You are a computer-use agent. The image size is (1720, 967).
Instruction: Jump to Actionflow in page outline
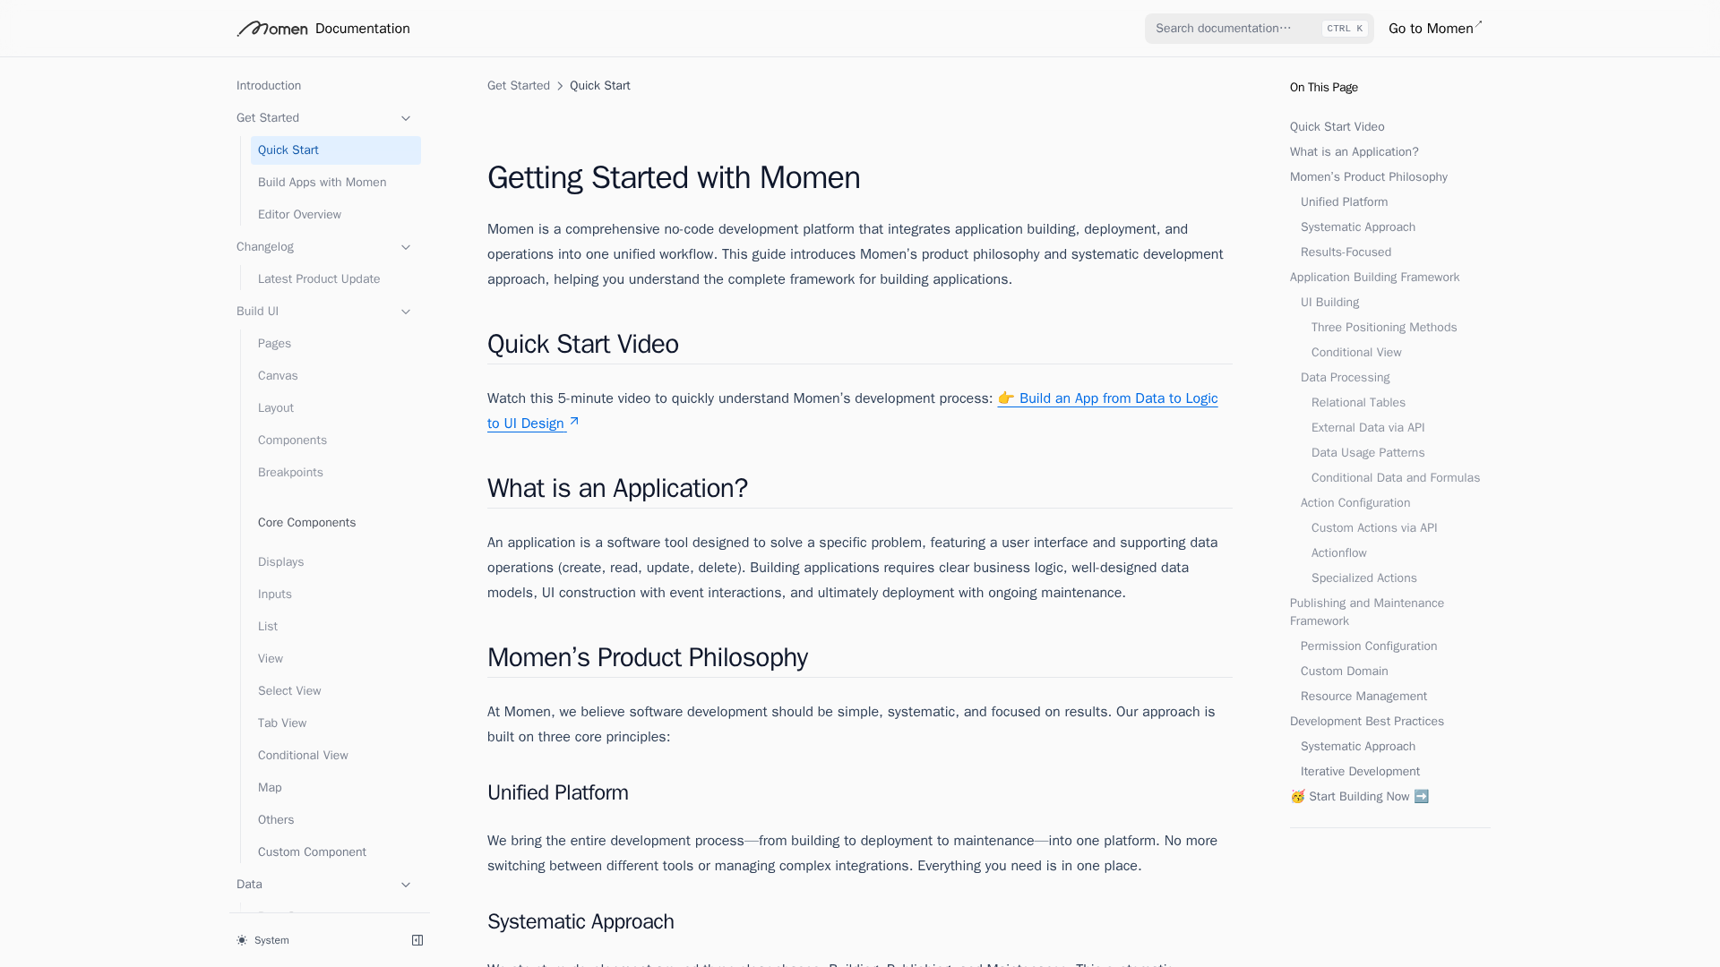[1338, 553]
